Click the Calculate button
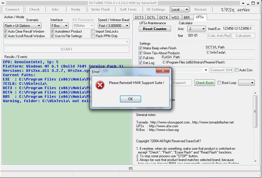The height and width of the screenshot is (178, 262). tap(243, 36)
